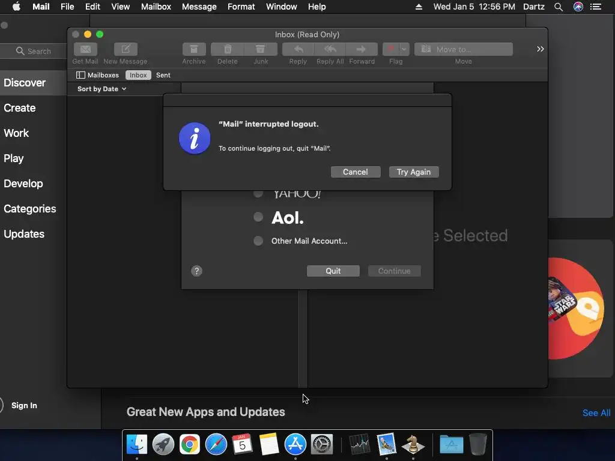615x461 pixels.
Task: Open the Help menu
Action: pyautogui.click(x=317, y=7)
